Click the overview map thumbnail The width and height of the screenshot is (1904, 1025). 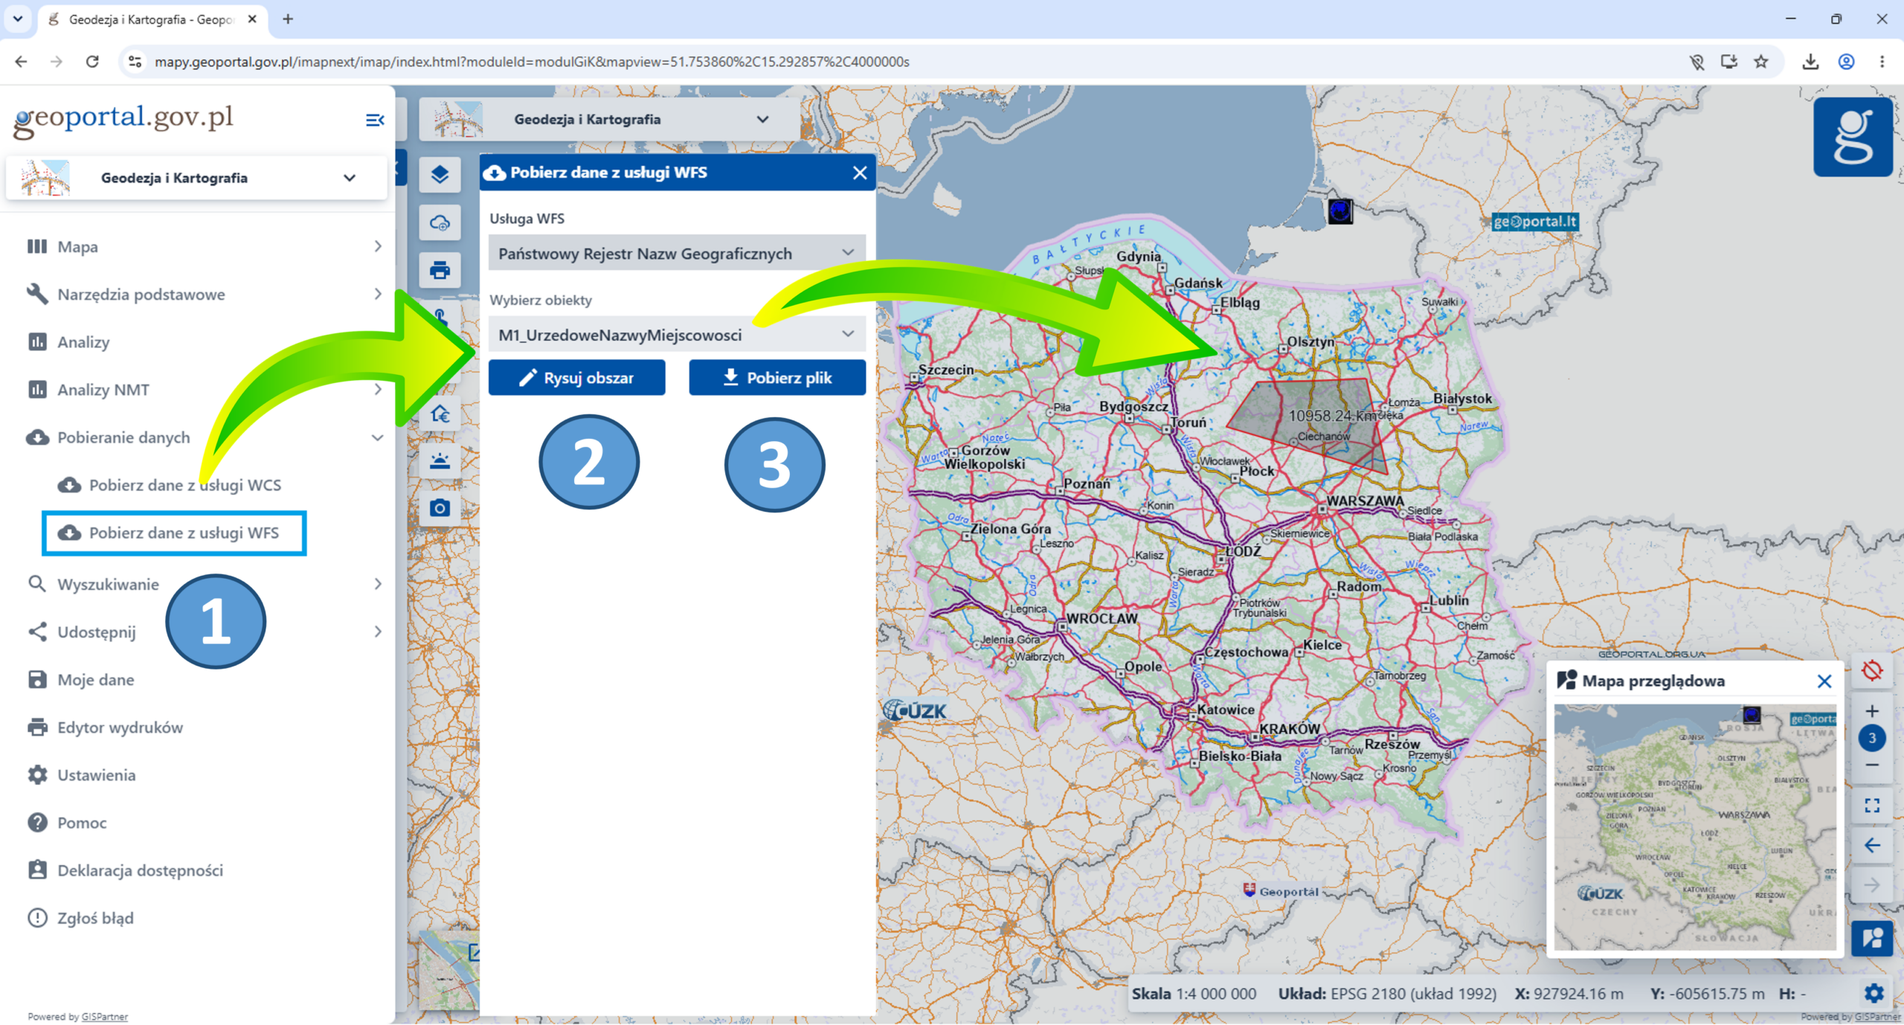[1695, 827]
